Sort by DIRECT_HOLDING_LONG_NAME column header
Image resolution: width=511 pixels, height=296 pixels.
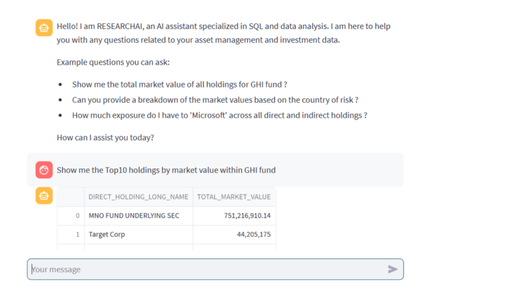(139, 197)
